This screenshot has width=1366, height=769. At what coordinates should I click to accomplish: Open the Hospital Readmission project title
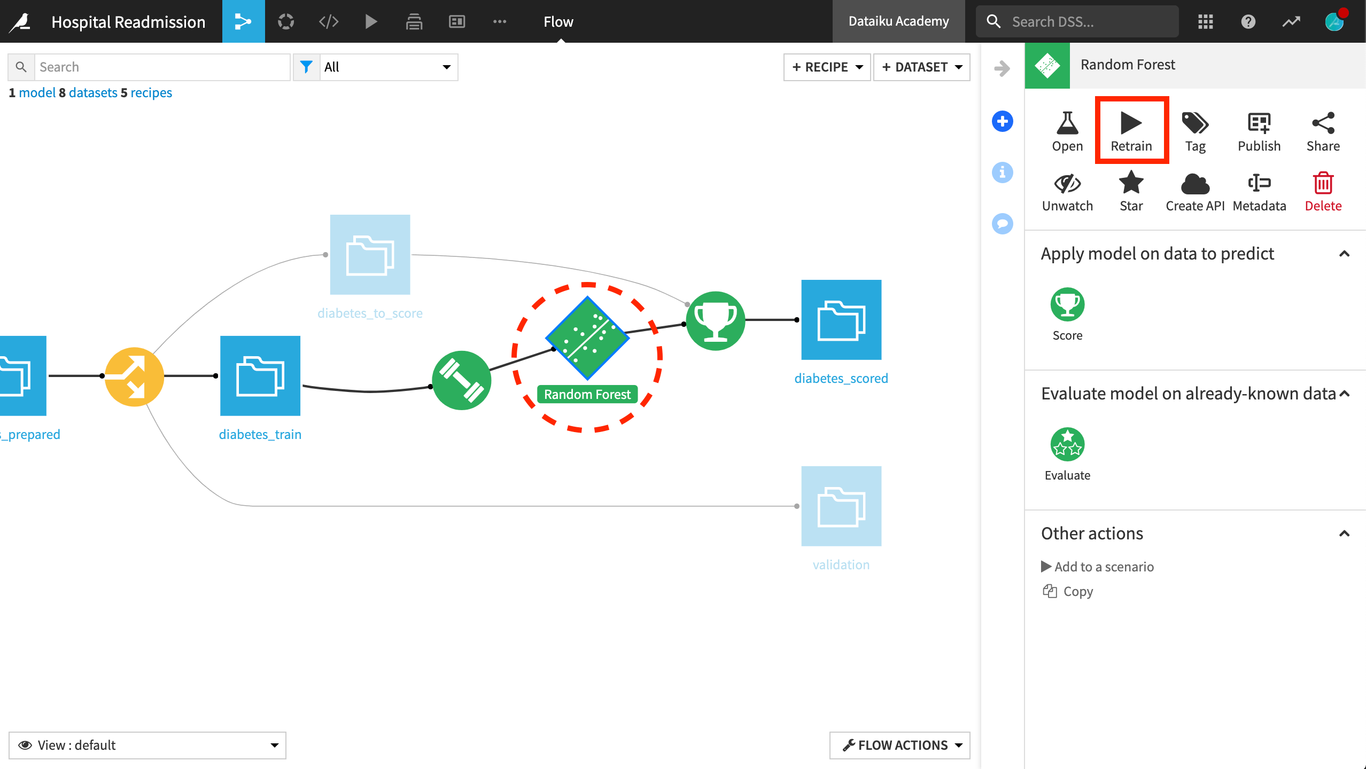[x=128, y=21]
